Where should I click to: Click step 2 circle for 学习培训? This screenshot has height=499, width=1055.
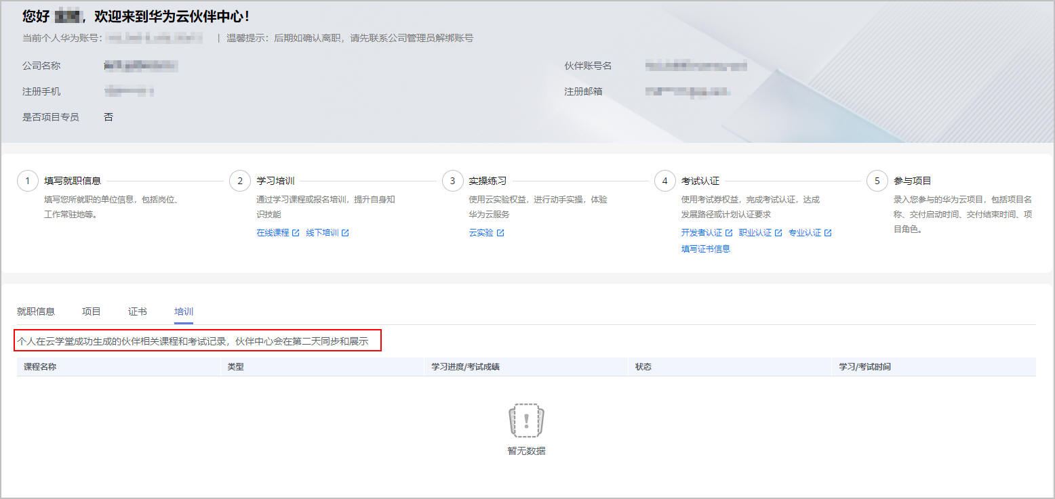tap(240, 181)
